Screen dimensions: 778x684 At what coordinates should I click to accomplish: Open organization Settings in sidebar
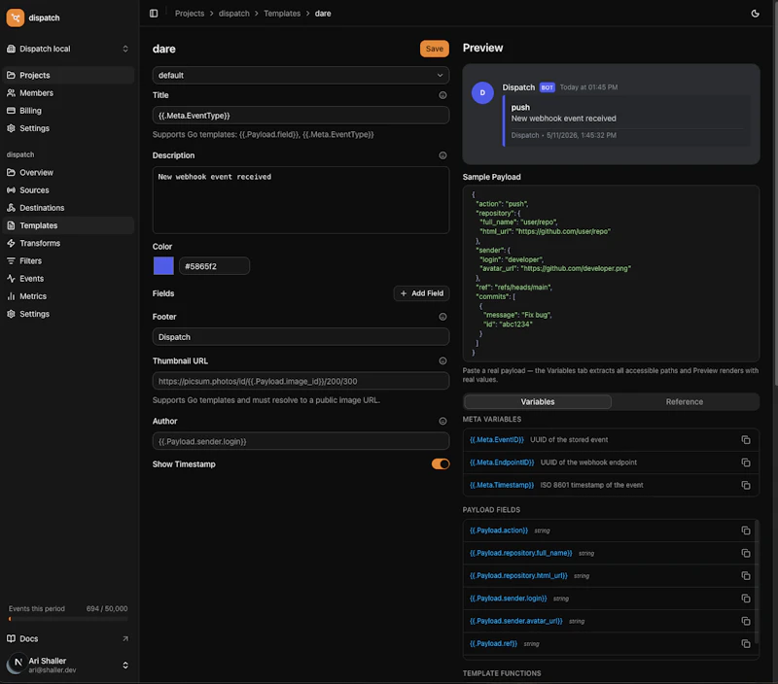point(68,128)
